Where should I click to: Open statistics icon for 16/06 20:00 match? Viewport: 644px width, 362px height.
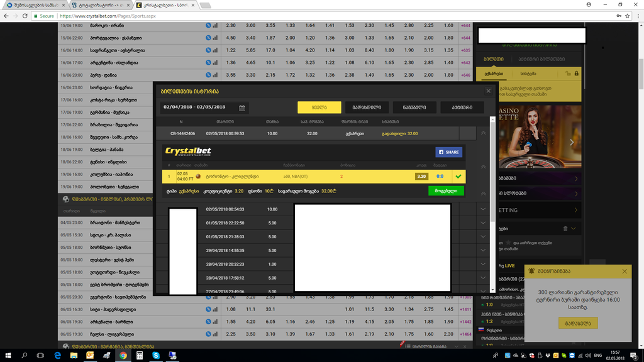tap(215, 75)
